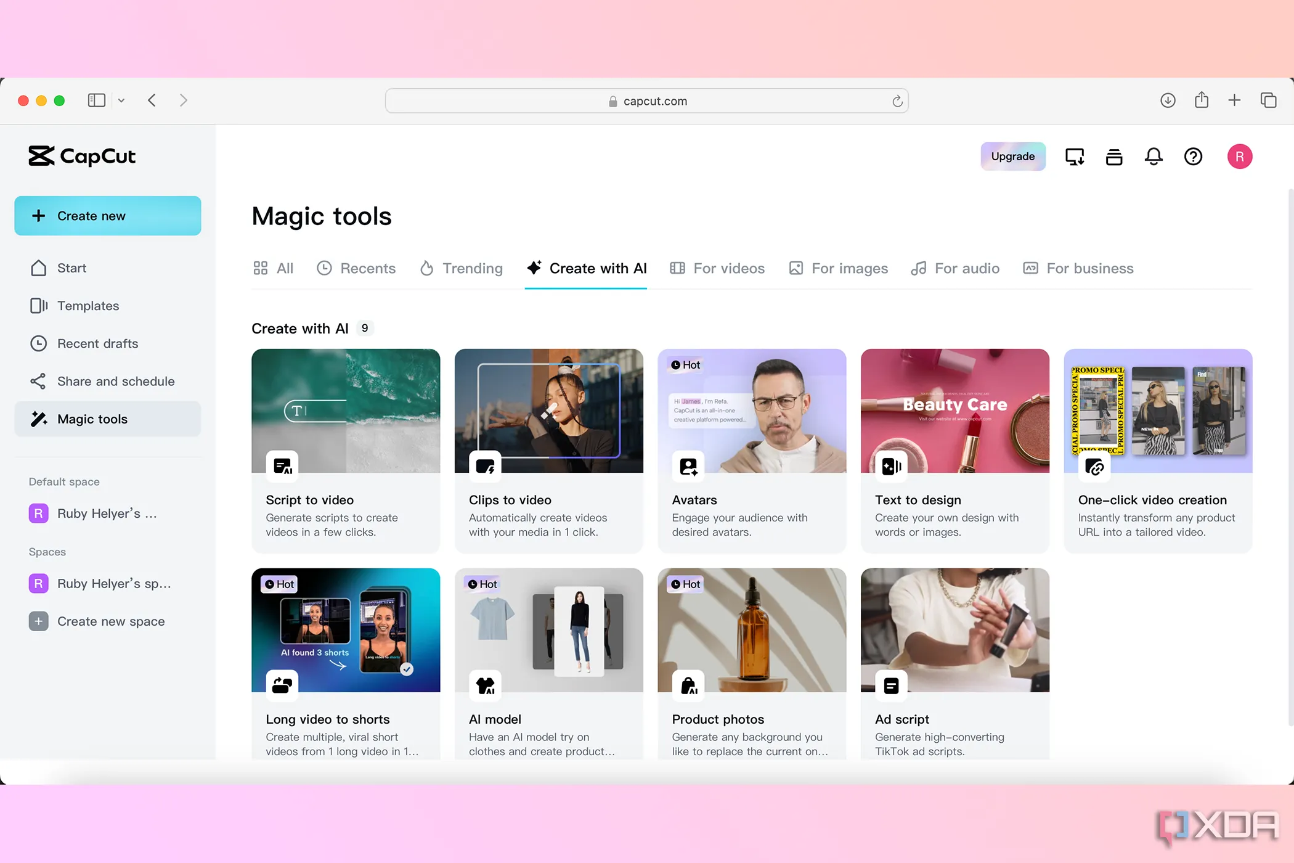Open Magic tools from the sidebar
Screen dimensions: 1294x863
click(x=91, y=419)
